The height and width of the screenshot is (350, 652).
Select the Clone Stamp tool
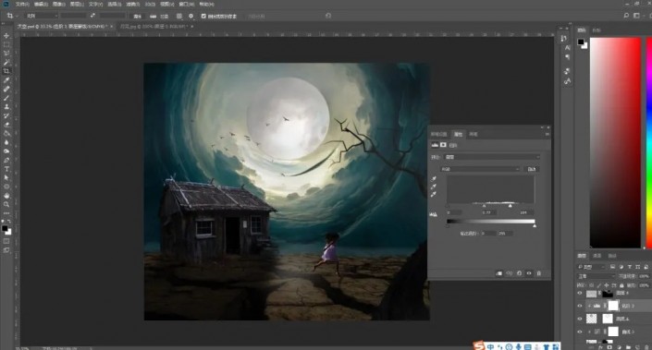click(6, 107)
